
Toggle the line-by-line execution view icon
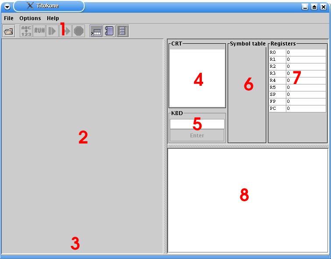click(96, 31)
